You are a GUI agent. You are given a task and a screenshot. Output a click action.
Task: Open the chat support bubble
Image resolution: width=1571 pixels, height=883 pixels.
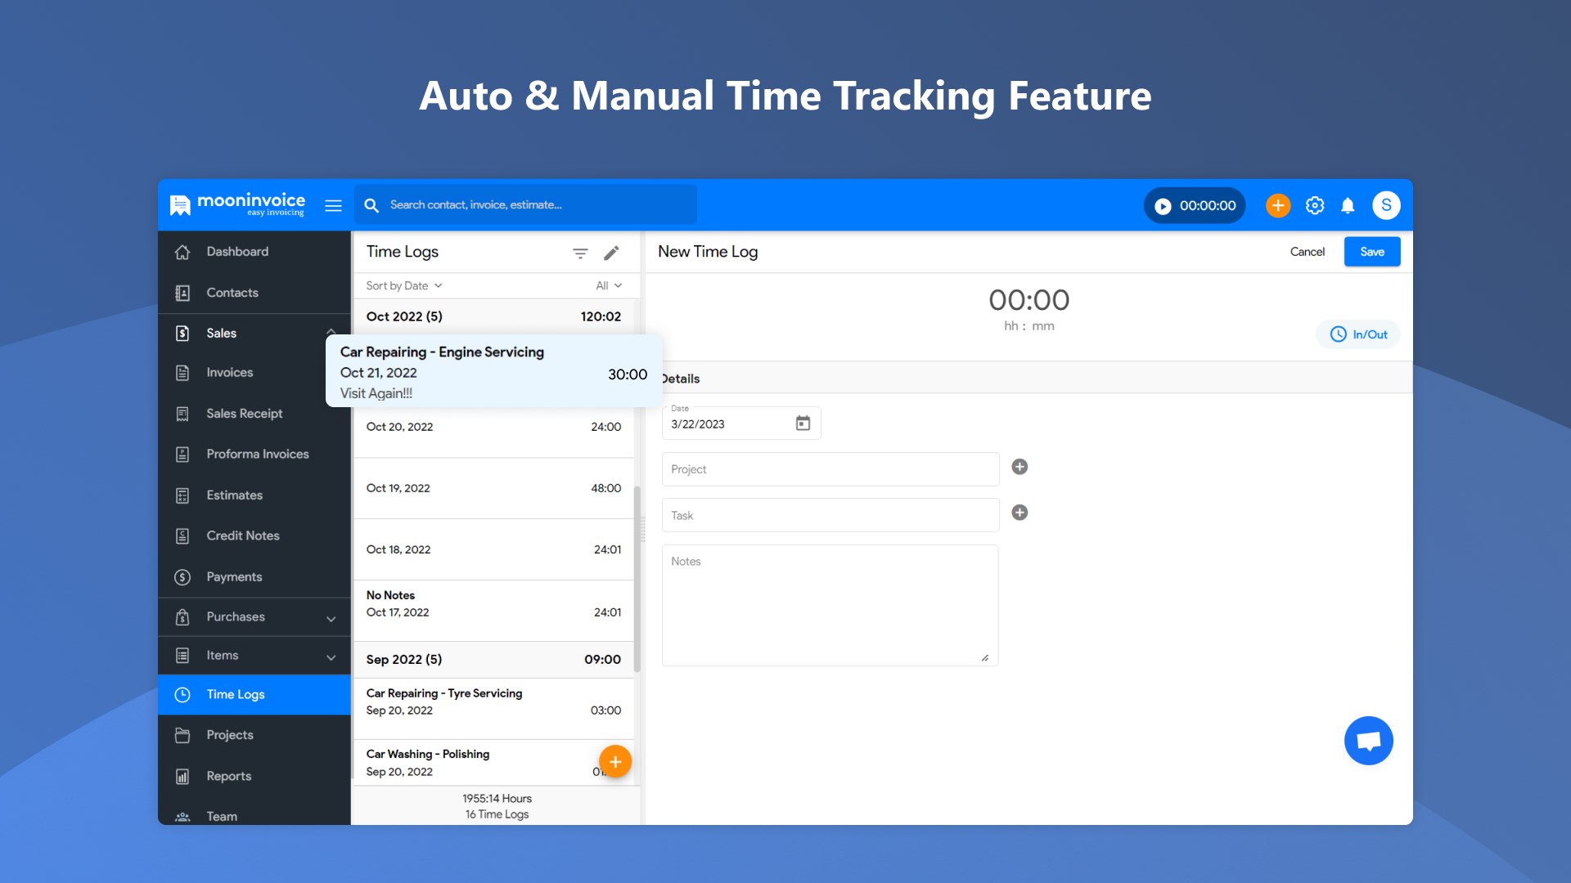(x=1368, y=741)
